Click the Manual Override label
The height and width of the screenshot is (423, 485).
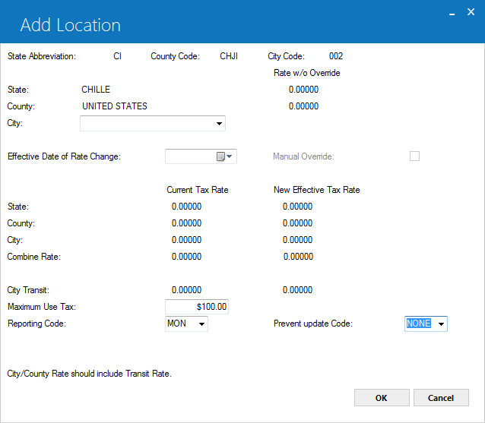pyautogui.click(x=303, y=156)
